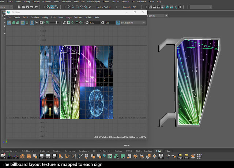Click the UV Editor wireframe display icon
The width and height of the screenshot is (234, 168).
tap(10, 23)
